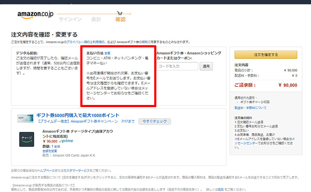Click the 今すぐチェック button
This screenshot has height=192, width=311.
pos(155,121)
